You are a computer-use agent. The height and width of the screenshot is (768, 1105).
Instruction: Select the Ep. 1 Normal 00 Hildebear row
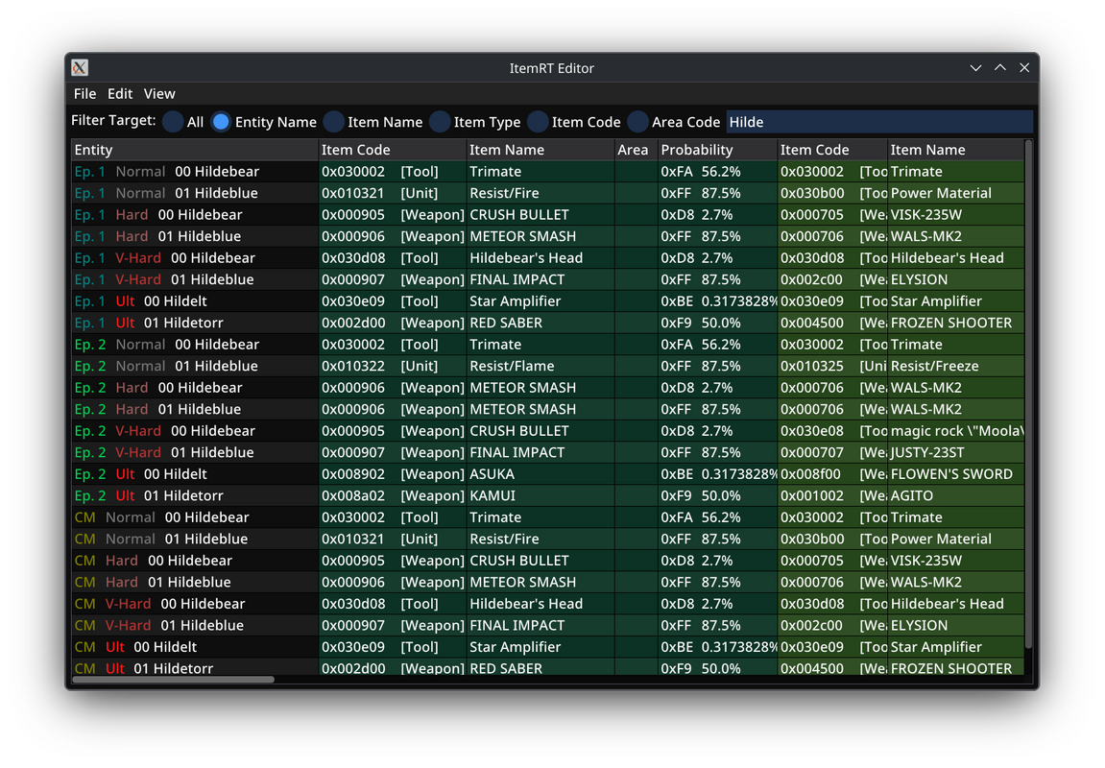[x=547, y=171]
